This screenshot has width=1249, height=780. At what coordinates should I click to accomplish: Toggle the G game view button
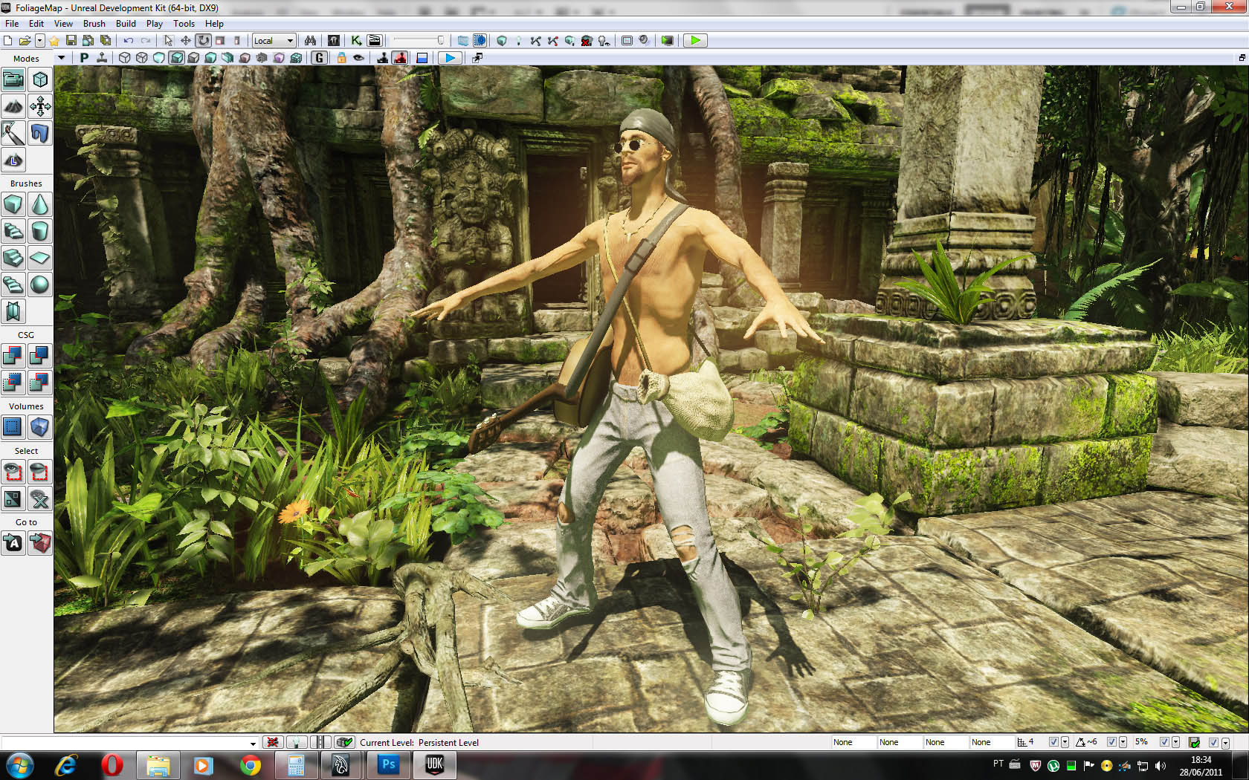point(320,58)
